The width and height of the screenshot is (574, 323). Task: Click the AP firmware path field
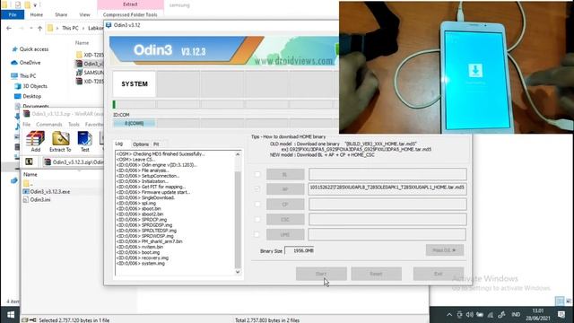387,189
